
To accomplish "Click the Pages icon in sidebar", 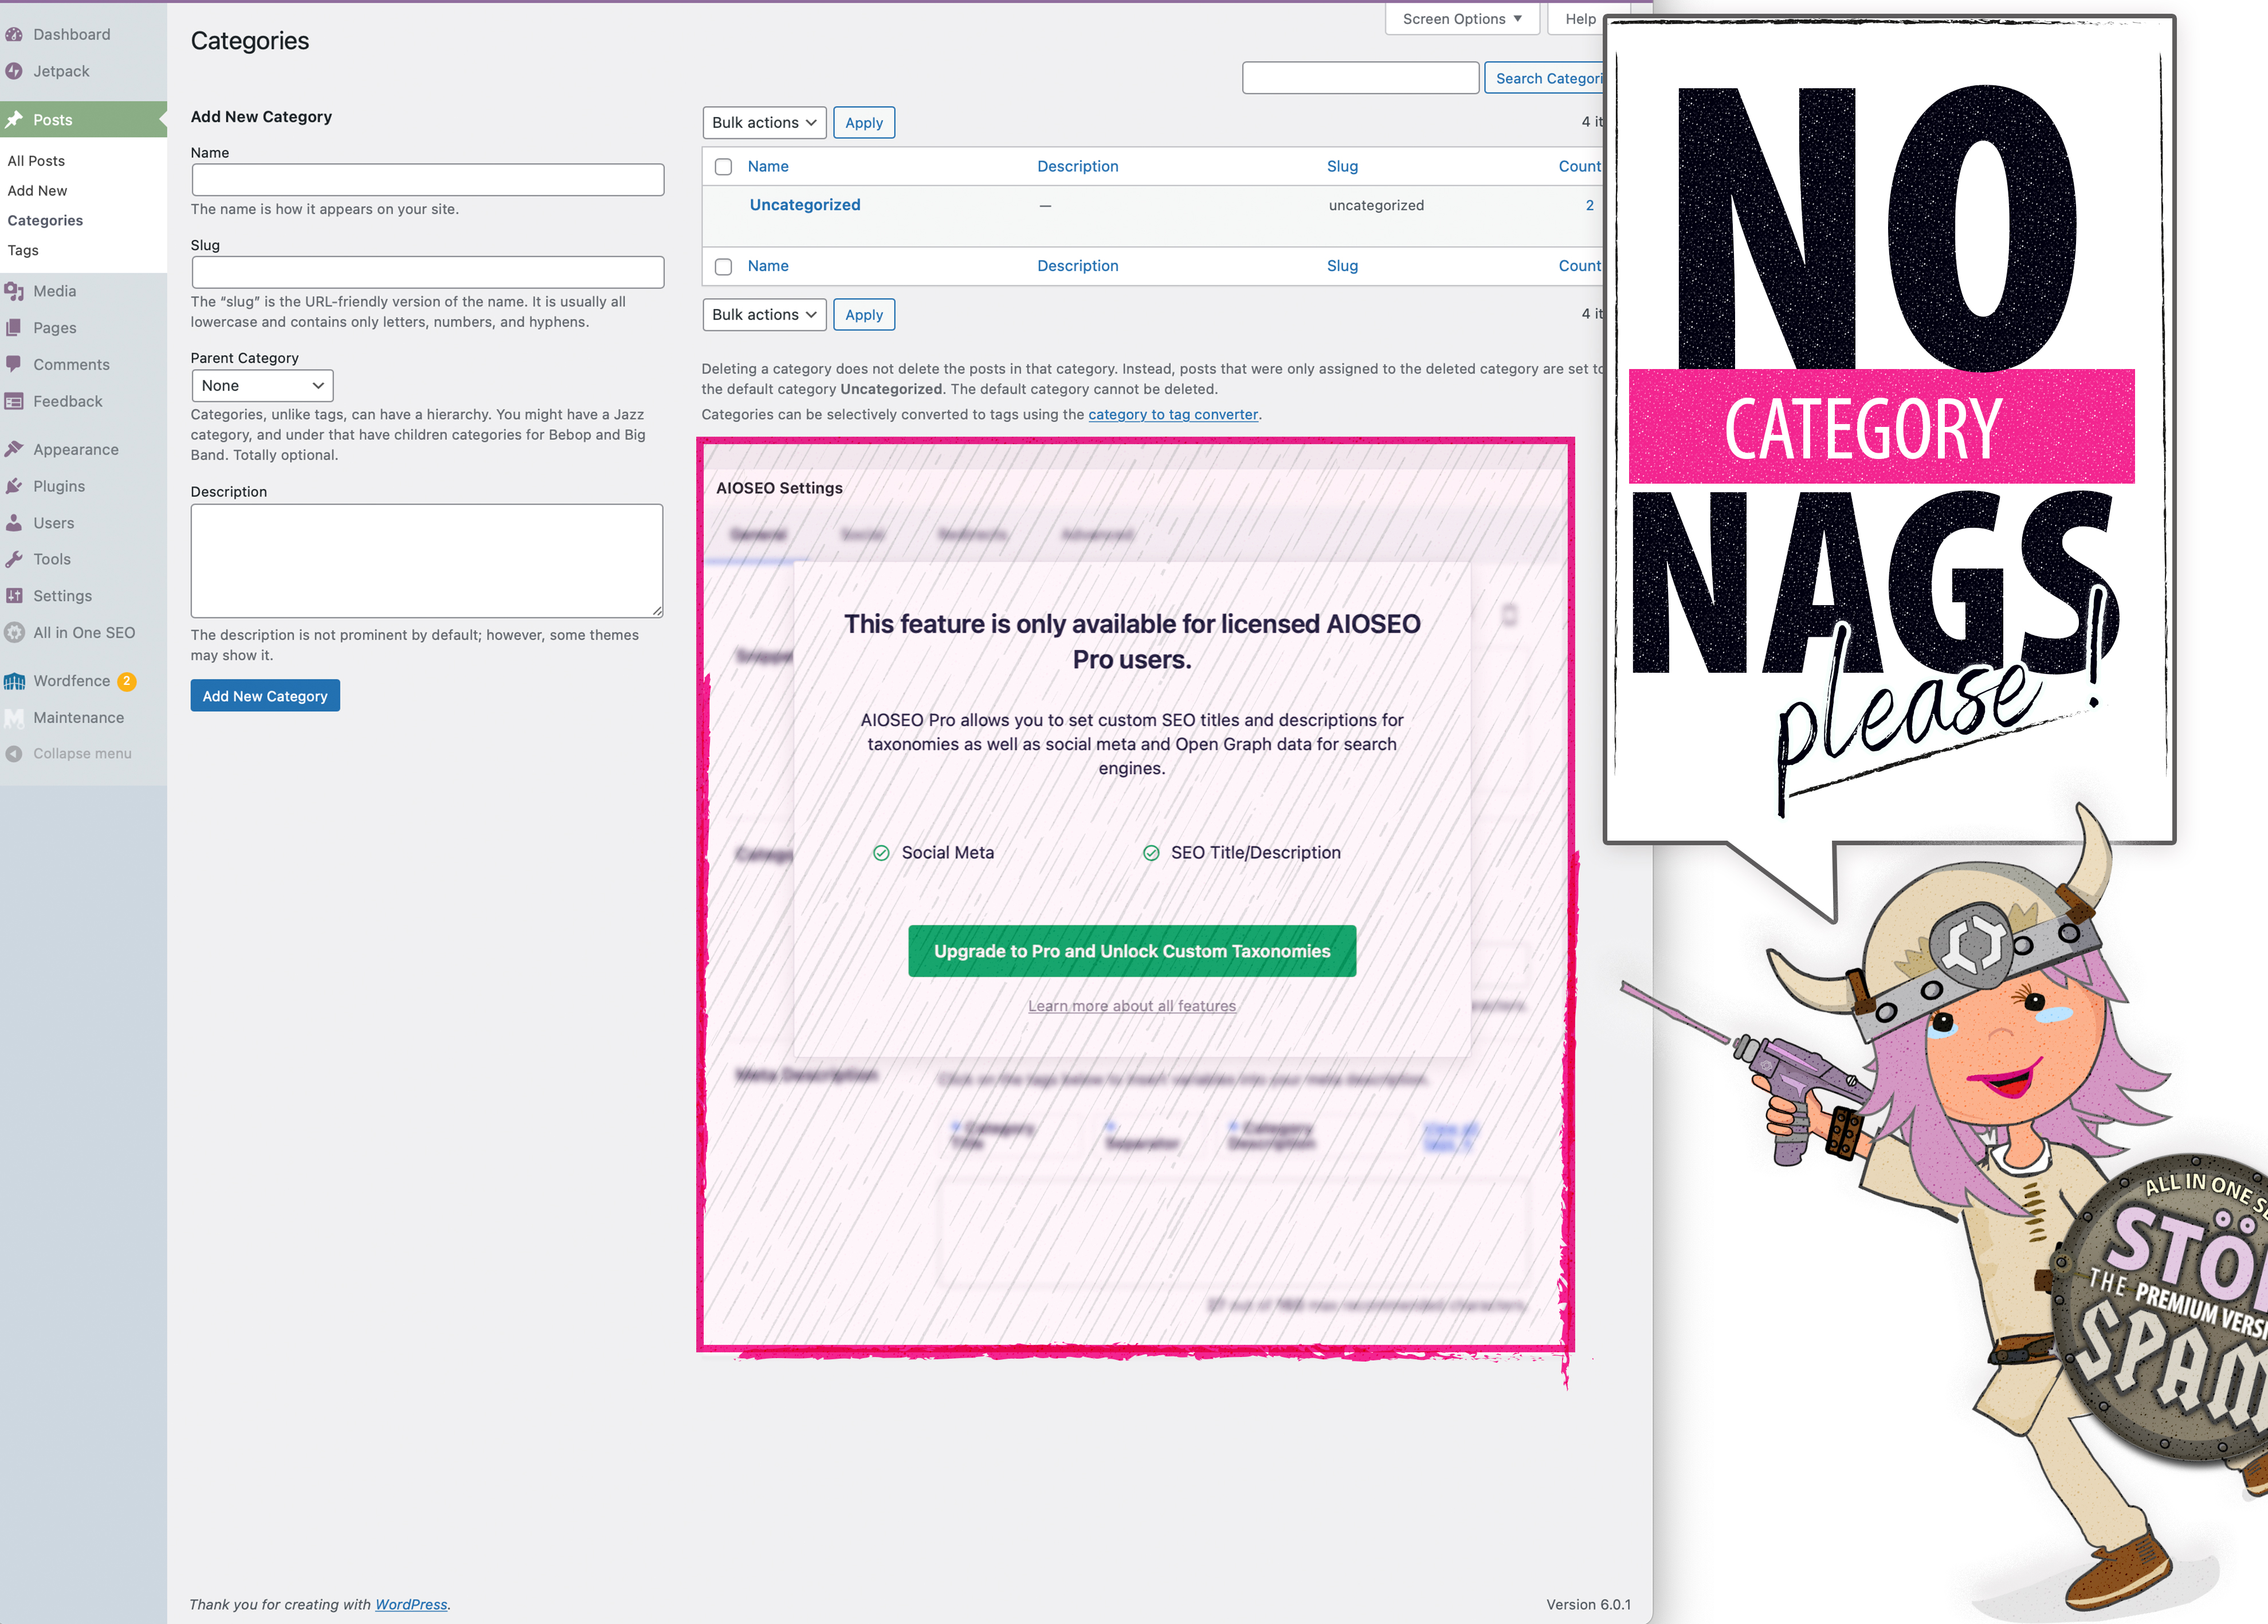I will [x=14, y=328].
